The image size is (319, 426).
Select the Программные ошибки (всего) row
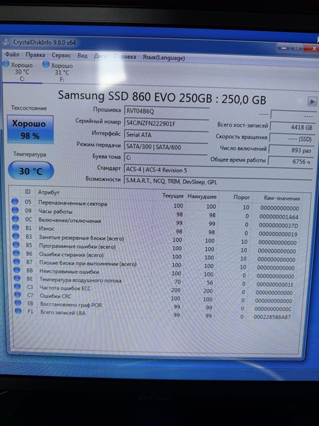click(x=156, y=248)
